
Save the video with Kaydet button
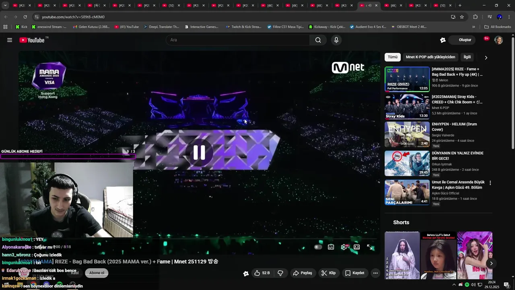coord(355,273)
